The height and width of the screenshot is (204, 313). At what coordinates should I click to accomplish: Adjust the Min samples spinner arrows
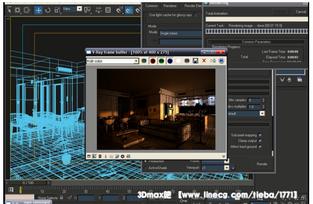pyautogui.click(x=263, y=100)
